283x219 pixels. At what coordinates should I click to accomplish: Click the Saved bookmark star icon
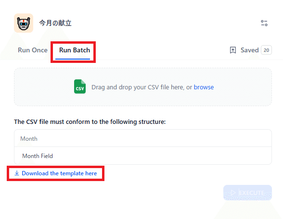[233, 50]
